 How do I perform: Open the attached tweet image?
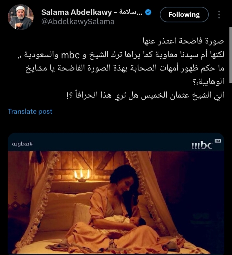116,194
